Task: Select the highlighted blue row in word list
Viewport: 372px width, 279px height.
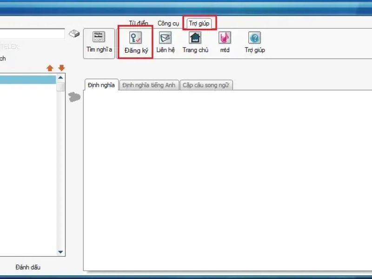Action: [28, 80]
